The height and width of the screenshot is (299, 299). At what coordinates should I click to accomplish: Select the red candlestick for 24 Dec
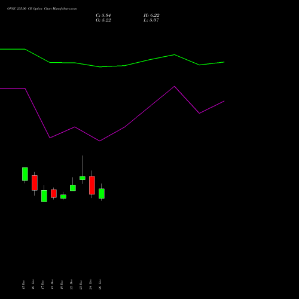92,185
